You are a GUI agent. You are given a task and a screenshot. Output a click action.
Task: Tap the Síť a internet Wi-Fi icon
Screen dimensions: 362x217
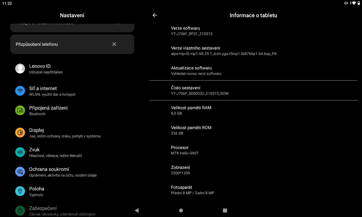coord(20,91)
